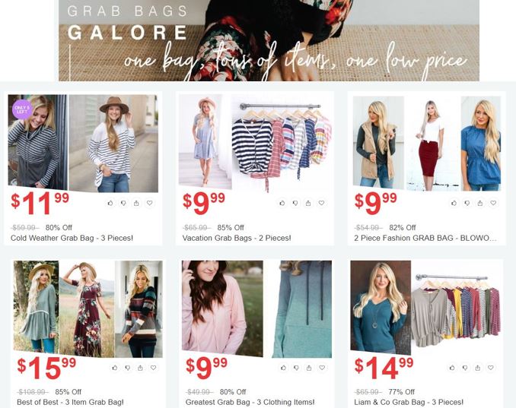The image size is (516, 408).
Task: Favorite the Cold Weather Grab Bag heart icon
Action: (x=149, y=203)
